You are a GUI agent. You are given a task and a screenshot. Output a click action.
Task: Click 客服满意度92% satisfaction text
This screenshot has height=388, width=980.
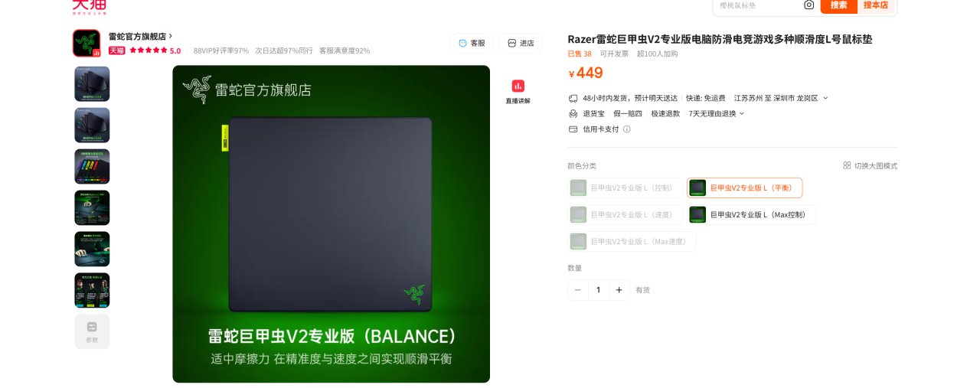345,51
